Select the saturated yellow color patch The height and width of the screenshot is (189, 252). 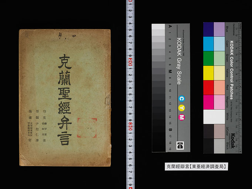pyautogui.click(x=208, y=73)
